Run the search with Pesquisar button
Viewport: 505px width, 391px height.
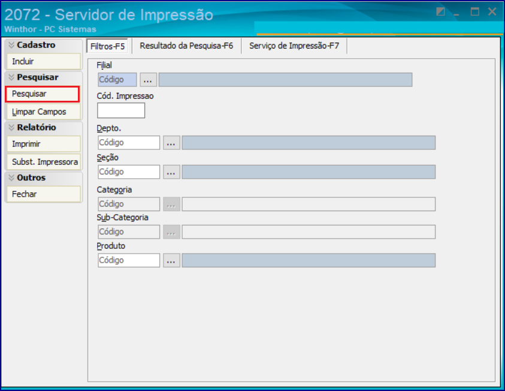tap(42, 94)
